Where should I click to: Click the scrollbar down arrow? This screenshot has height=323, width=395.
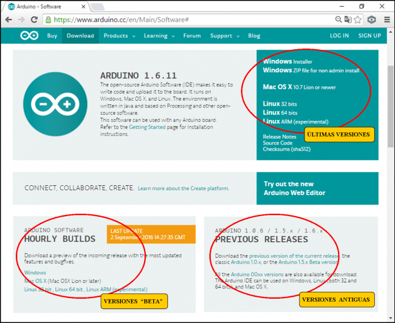pos(391,318)
